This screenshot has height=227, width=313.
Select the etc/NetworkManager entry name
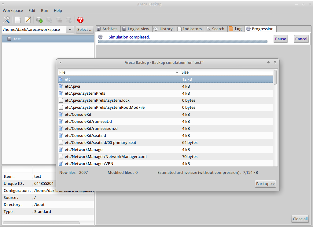pos(84,149)
